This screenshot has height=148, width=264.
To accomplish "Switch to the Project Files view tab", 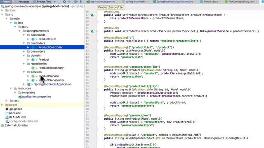I will (42, 2).
